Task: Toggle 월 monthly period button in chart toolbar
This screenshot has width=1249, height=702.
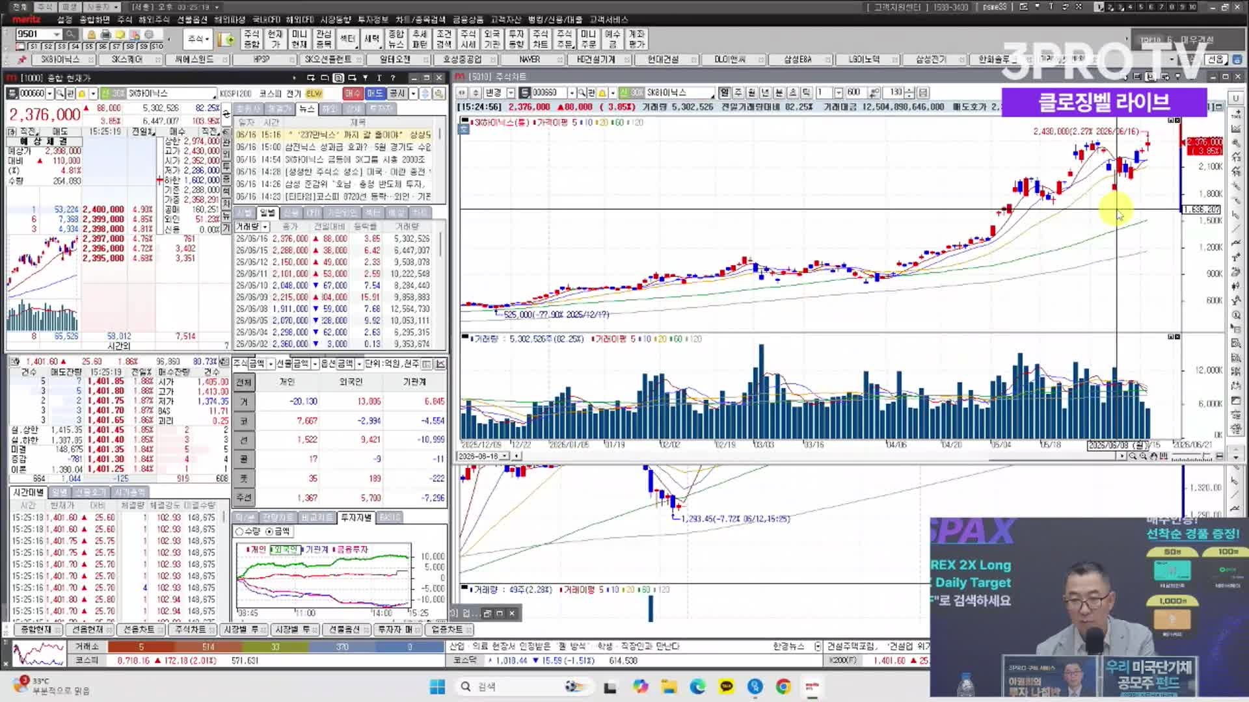Action: click(x=751, y=92)
